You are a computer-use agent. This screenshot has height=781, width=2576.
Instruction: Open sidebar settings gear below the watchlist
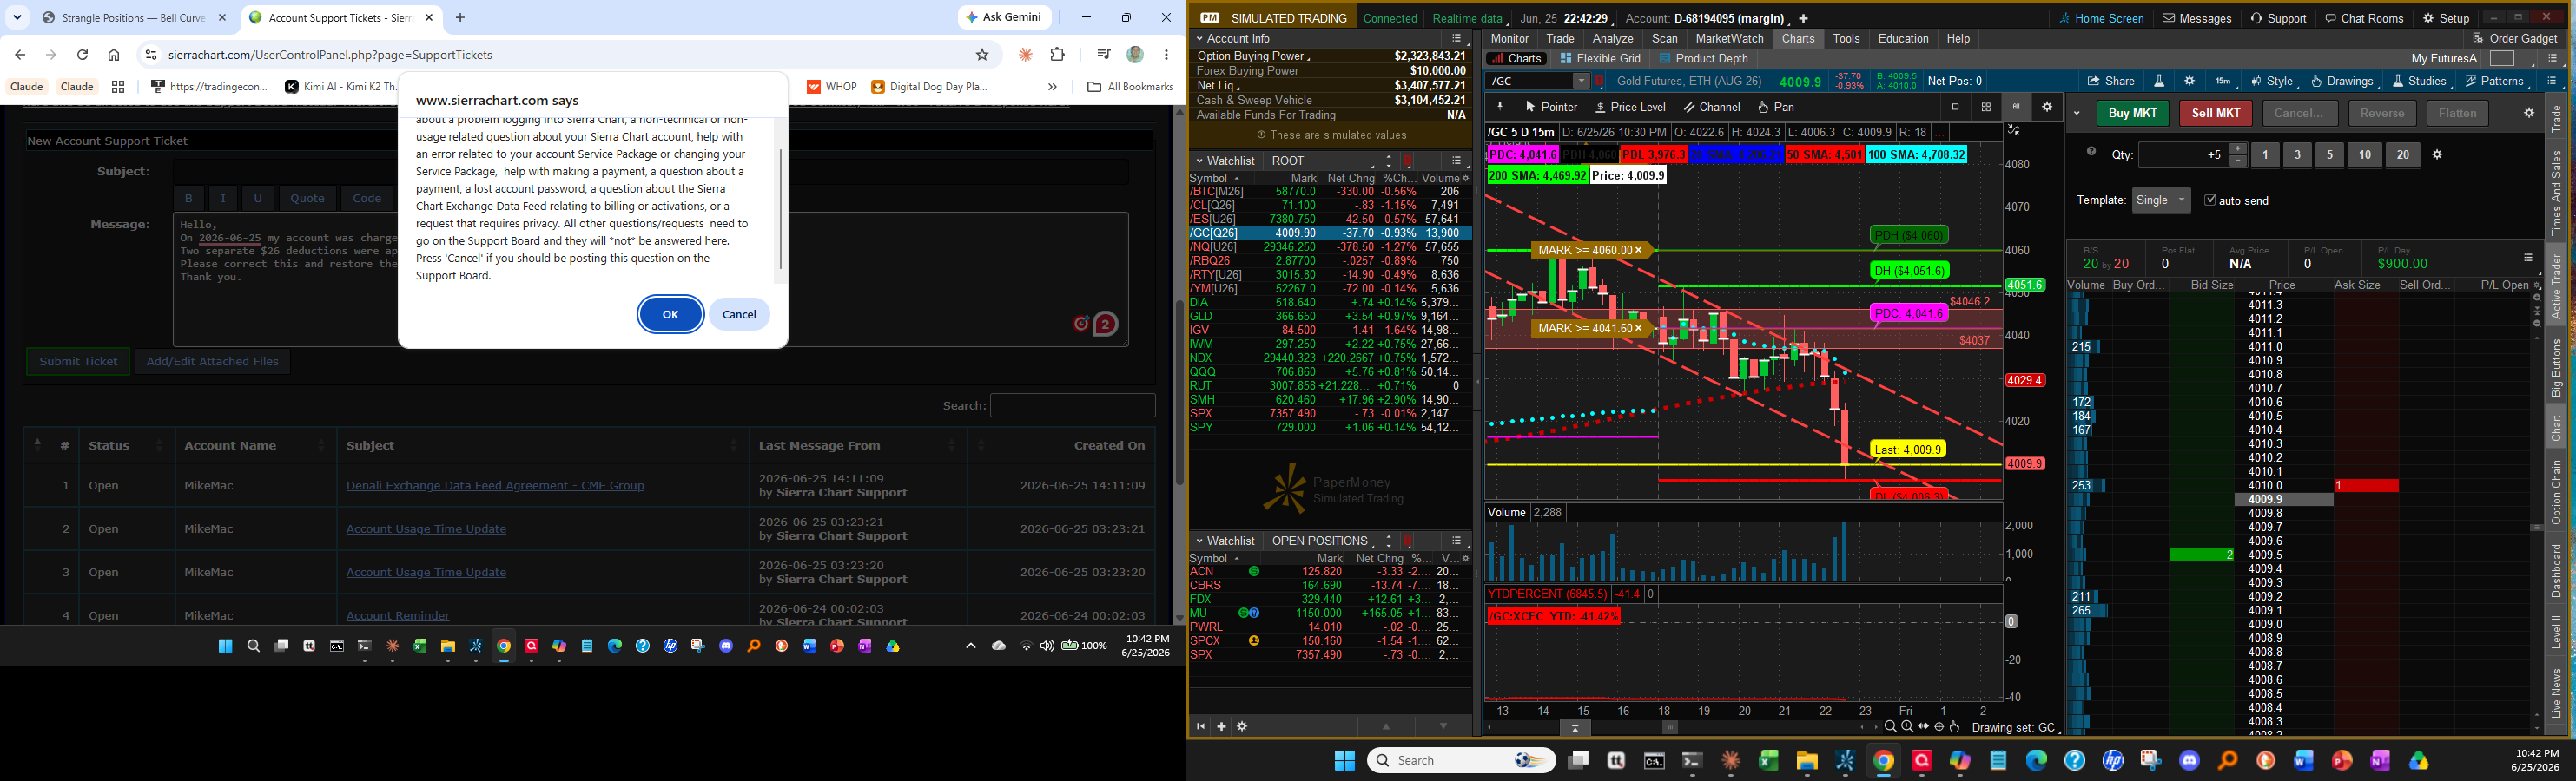pos(1242,726)
